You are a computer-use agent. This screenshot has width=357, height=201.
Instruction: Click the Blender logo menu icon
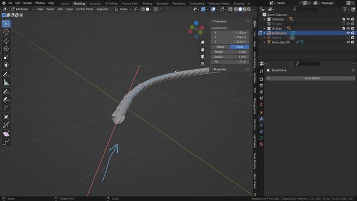4,3
